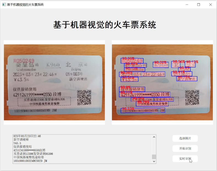Click the results box scroll down arrow
This screenshot has height=171, width=217.
point(154,161)
